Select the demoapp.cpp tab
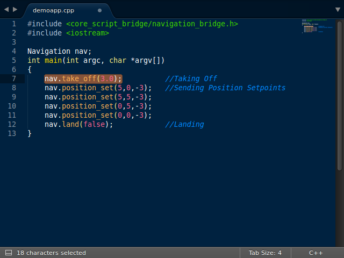Viewport: 344px width, 258px height. click(54, 10)
